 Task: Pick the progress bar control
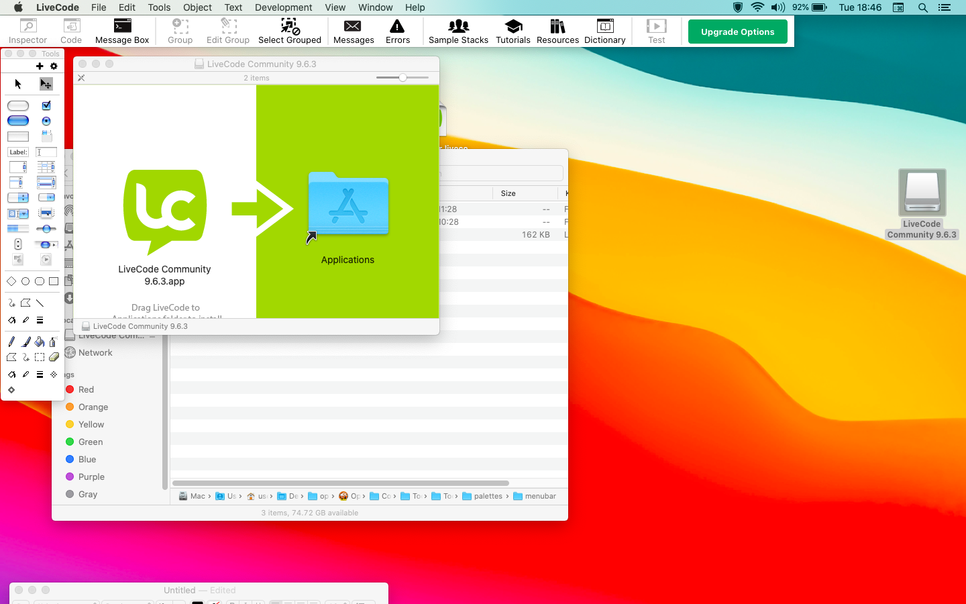coord(18,229)
